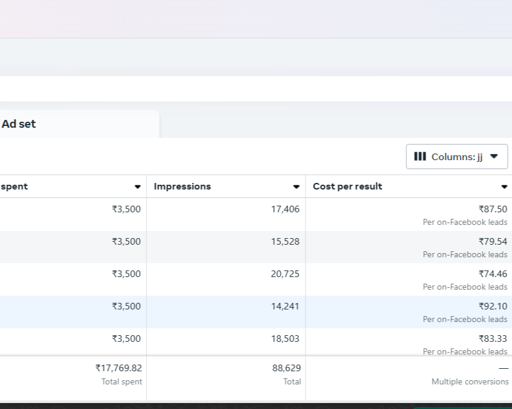Screen dimensions: 512x409
Task: Open the Columns: jj dropdown
Action: 457,157
